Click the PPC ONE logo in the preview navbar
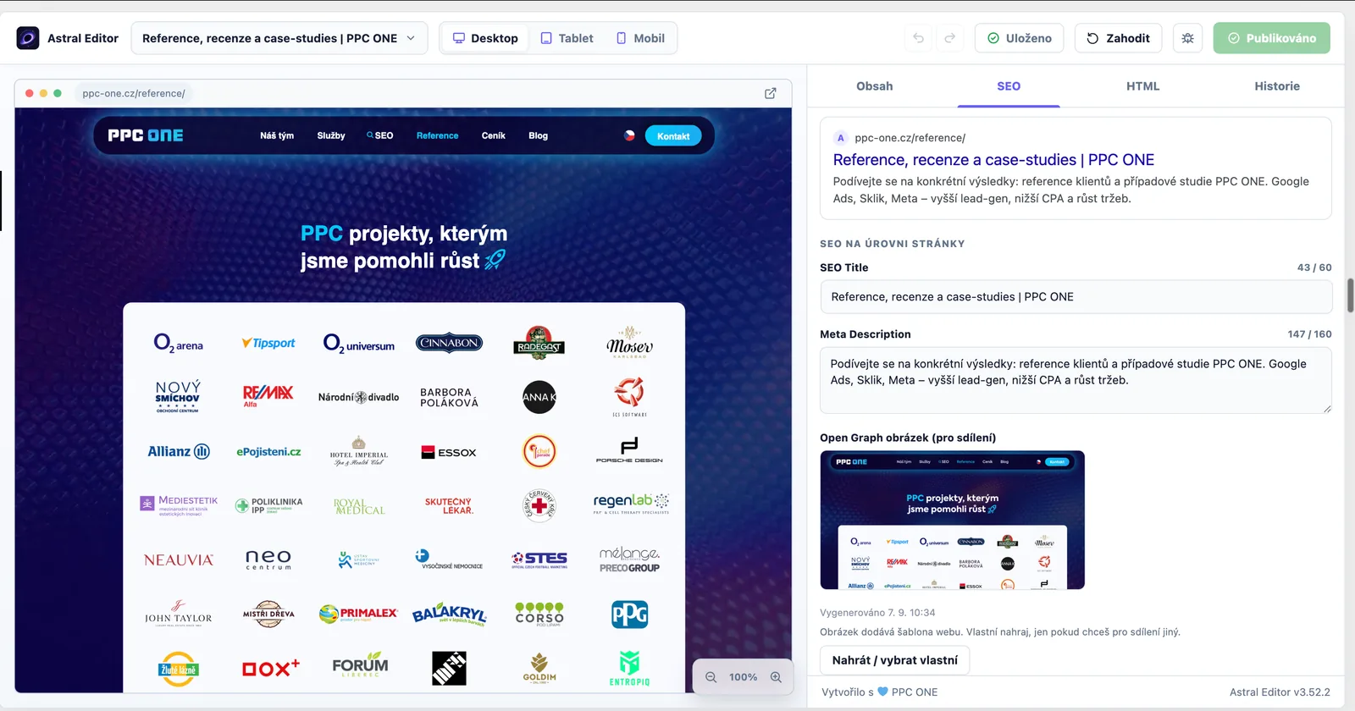1355x711 pixels. 146,135
